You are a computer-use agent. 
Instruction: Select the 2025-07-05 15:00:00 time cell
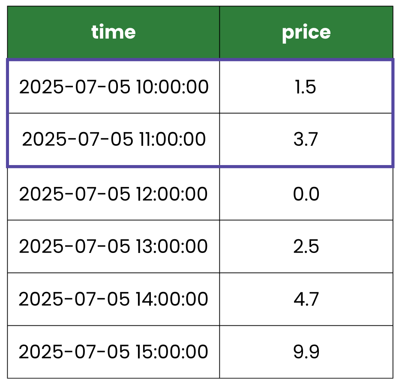114,352
